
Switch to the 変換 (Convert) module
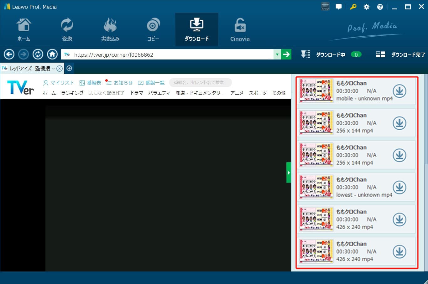tap(67, 29)
